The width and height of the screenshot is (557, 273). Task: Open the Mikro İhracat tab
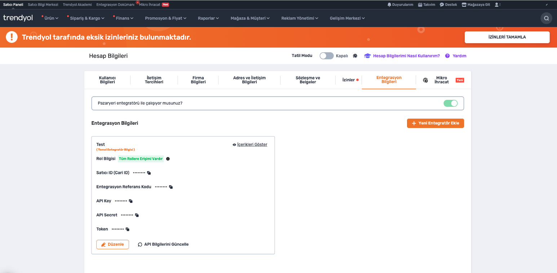tap(442, 80)
